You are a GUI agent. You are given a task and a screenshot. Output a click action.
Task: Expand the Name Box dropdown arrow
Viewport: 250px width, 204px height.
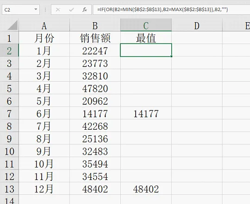point(36,10)
